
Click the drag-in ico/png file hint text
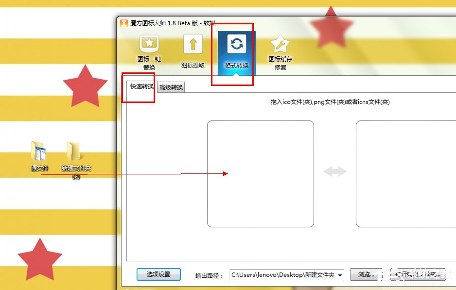tap(330, 102)
